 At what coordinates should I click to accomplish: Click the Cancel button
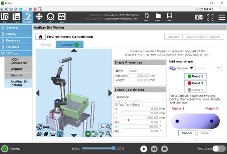pos(187,133)
